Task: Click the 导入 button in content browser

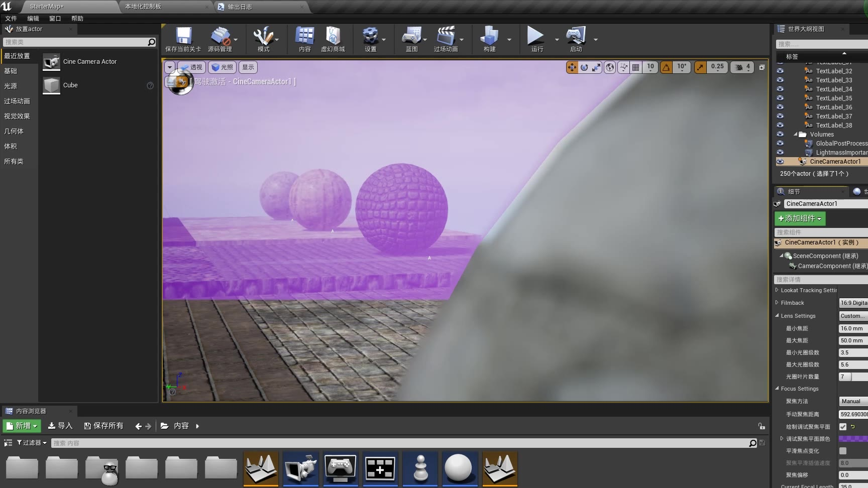Action: tap(60, 426)
